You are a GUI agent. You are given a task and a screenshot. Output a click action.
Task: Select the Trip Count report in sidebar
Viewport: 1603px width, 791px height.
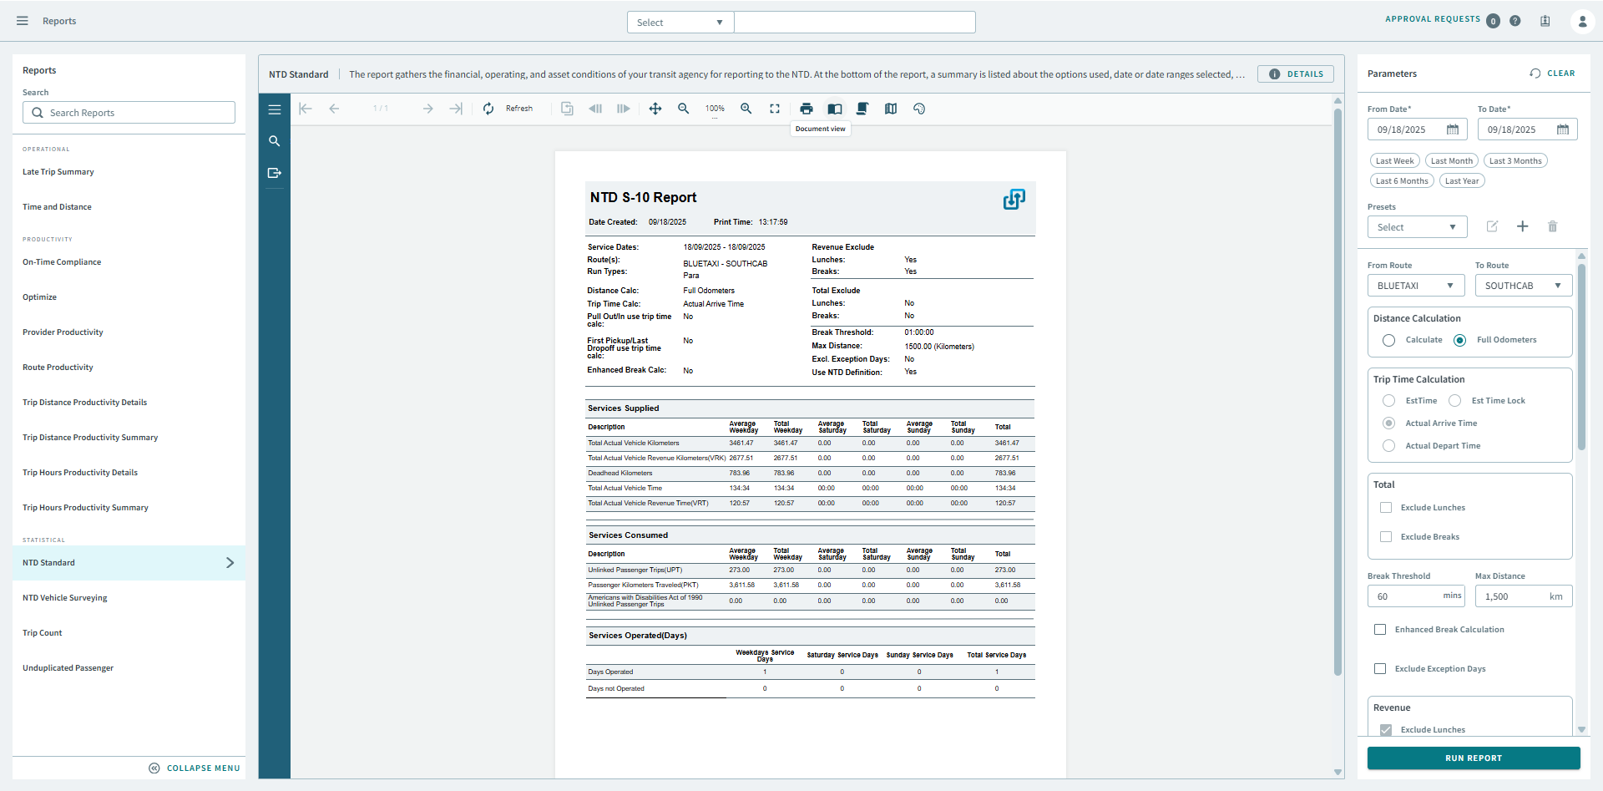point(43,632)
